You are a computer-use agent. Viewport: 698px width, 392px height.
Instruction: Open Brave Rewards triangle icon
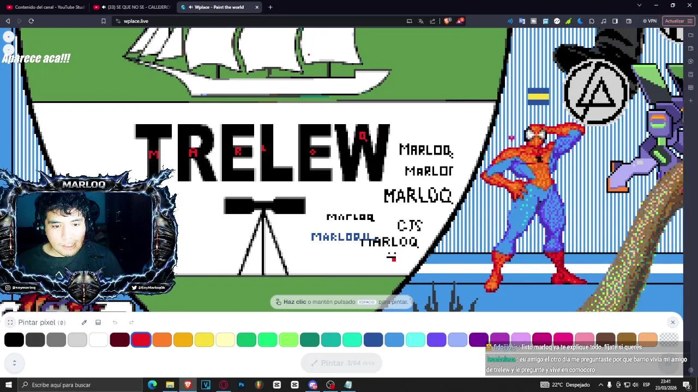(x=460, y=21)
